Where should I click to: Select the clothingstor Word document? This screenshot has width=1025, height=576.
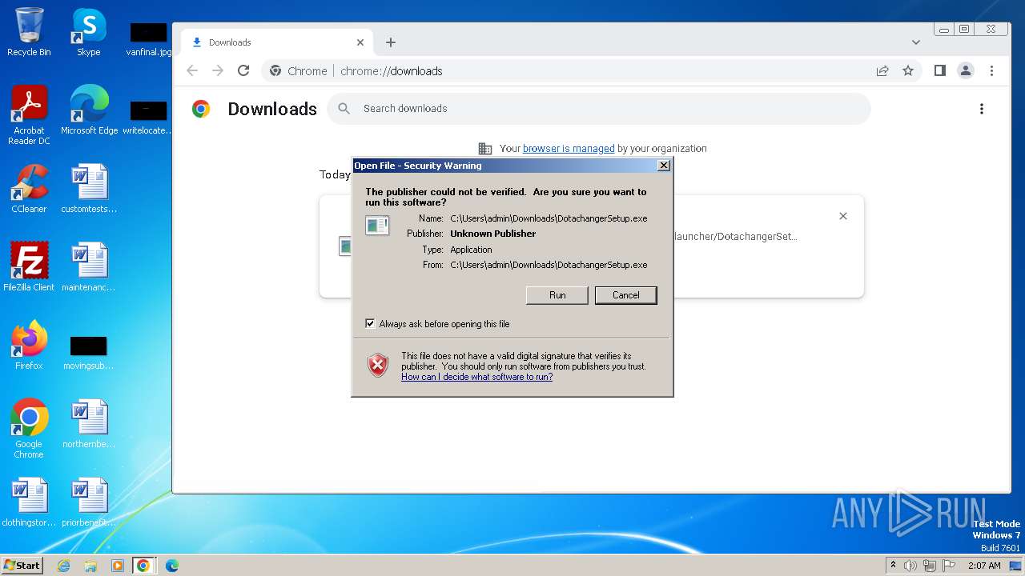[x=30, y=502]
